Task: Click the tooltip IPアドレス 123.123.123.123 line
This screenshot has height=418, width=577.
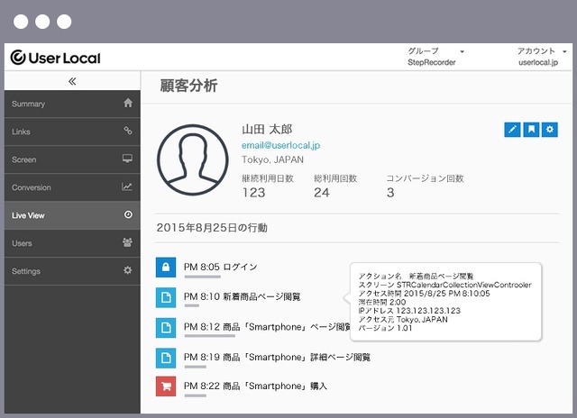Action: pyautogui.click(x=409, y=311)
